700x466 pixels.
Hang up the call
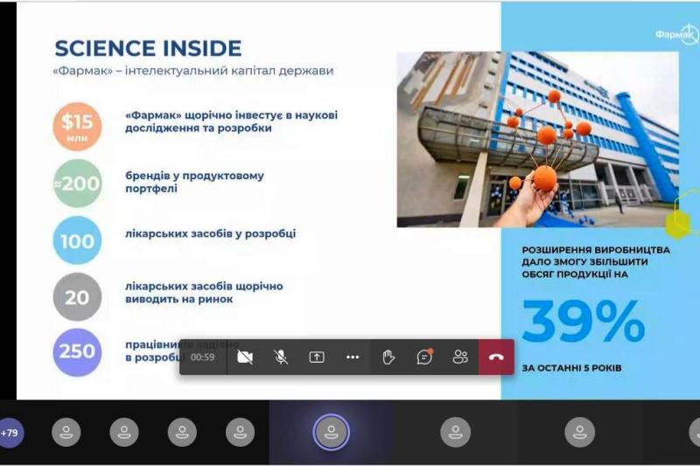click(496, 358)
